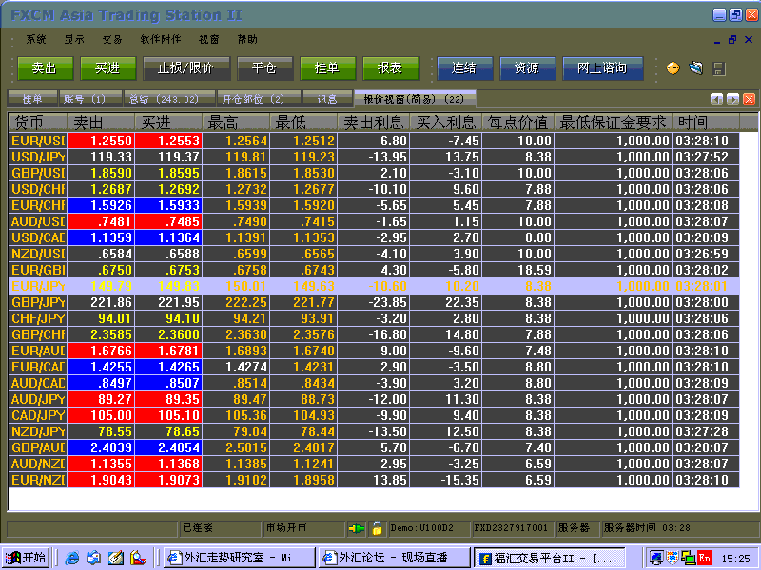Viewport: 761px width, 570px height.
Task: Switch to the 账号 (1) tab
Action: pyautogui.click(x=85, y=99)
